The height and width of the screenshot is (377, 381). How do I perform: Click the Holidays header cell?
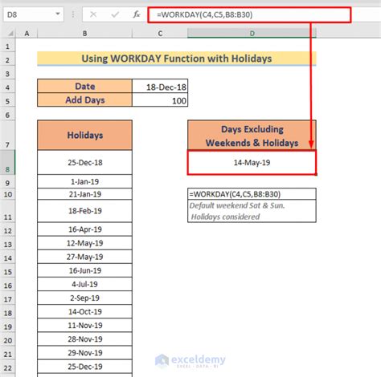click(x=84, y=135)
